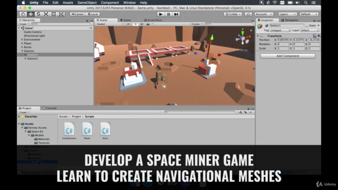Open the cloud services icon

(x=248, y=14)
